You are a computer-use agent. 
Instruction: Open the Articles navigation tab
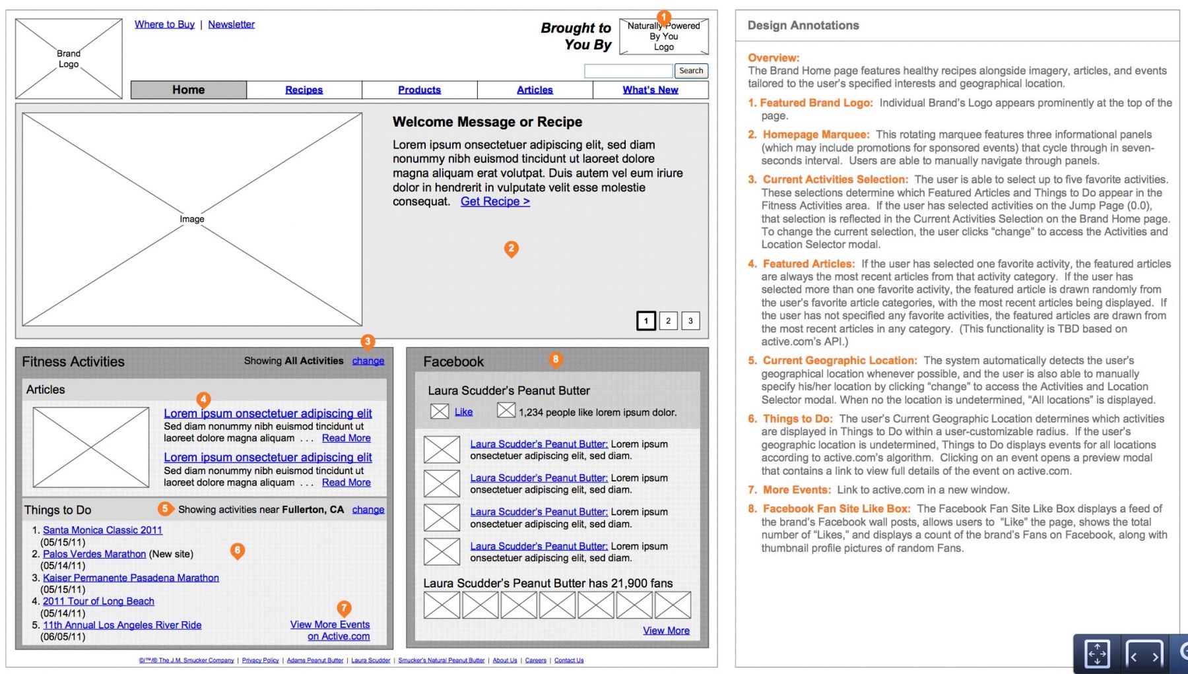point(535,90)
